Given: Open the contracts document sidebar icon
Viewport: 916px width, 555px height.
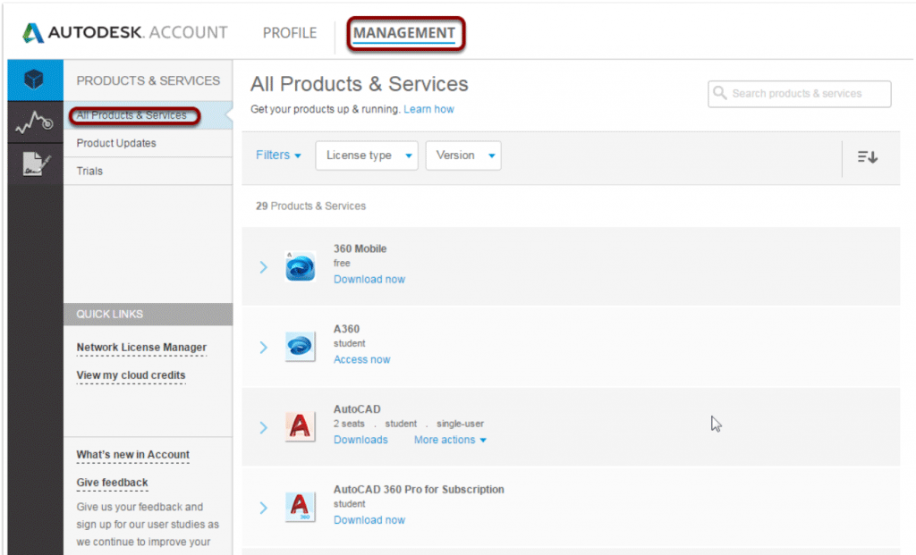Looking at the screenshot, I should tap(35, 164).
